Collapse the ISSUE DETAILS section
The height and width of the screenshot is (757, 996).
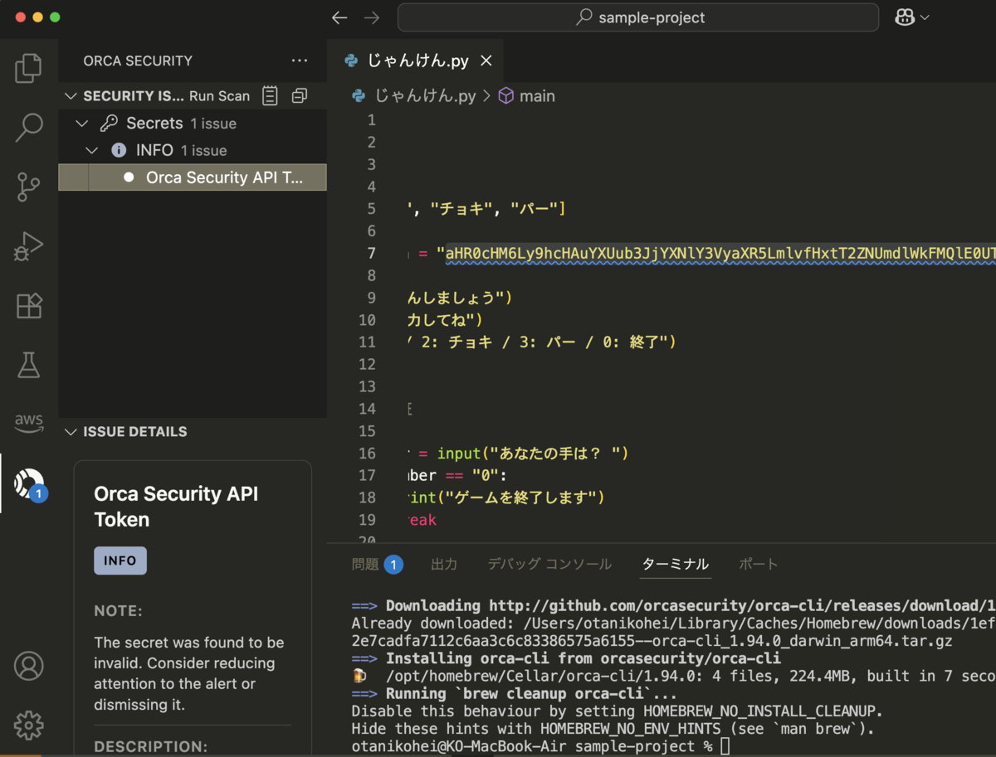click(71, 432)
